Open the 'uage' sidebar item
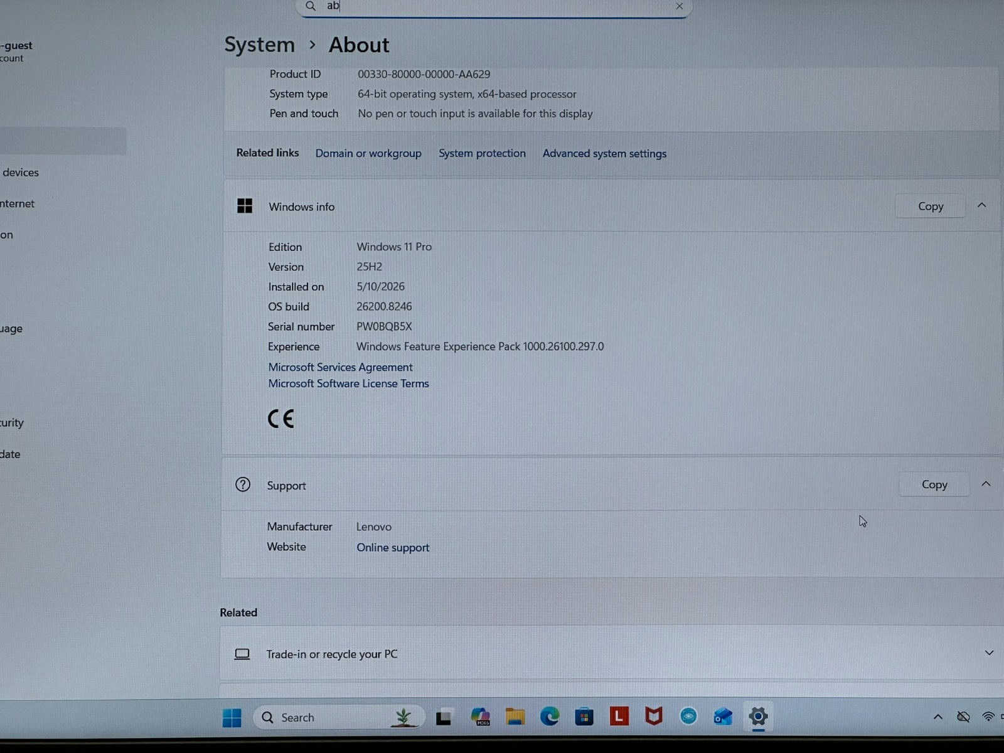This screenshot has height=753, width=1004. click(11, 329)
